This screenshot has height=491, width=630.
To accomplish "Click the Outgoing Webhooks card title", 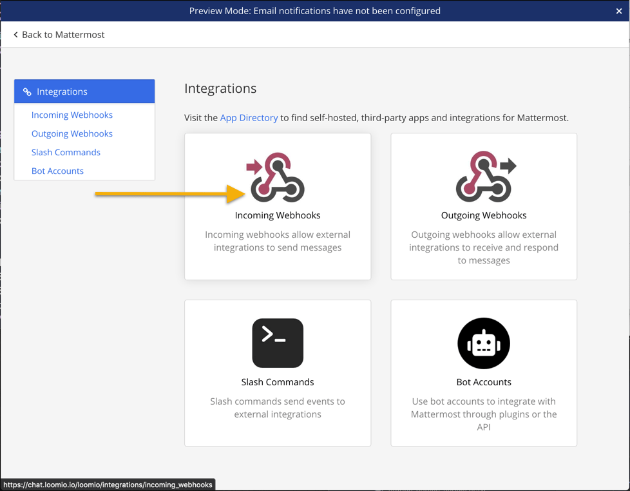I will click(484, 215).
